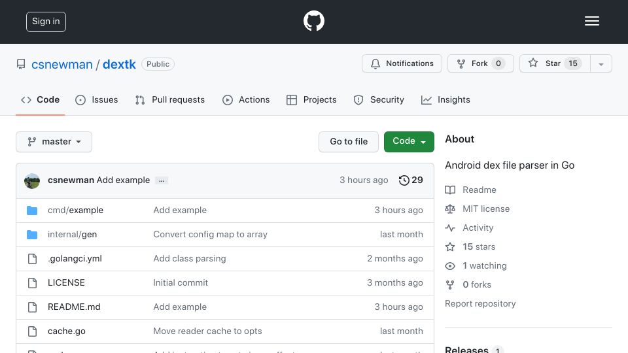Open commit 'Add class parsing'
The height and width of the screenshot is (353, 628).
pyautogui.click(x=190, y=259)
